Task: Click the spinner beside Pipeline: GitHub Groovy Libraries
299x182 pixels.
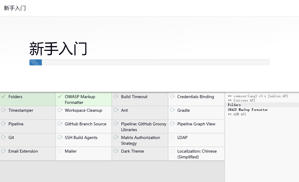Action: tap(116, 124)
